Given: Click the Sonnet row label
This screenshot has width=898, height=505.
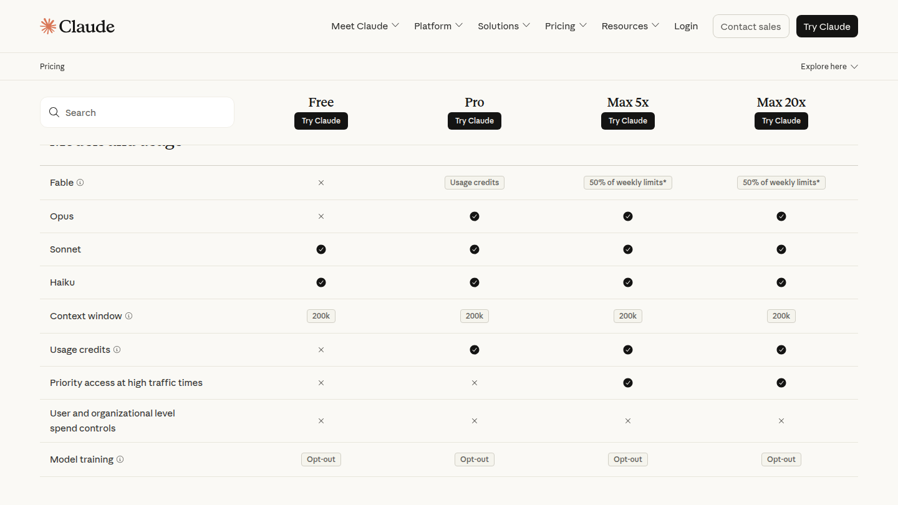Looking at the screenshot, I should [65, 249].
